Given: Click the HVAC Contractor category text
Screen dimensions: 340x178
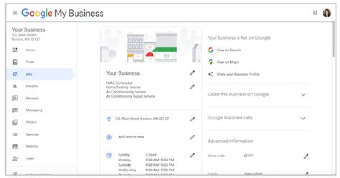Looking at the screenshot, I should click(119, 83).
